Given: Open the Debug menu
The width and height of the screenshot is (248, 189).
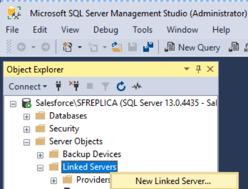Looking at the screenshot, I should coord(106,30).
